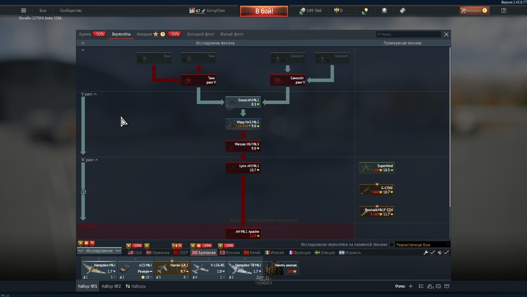Select the Израиль nation
The image size is (527, 297).
coord(350,253)
